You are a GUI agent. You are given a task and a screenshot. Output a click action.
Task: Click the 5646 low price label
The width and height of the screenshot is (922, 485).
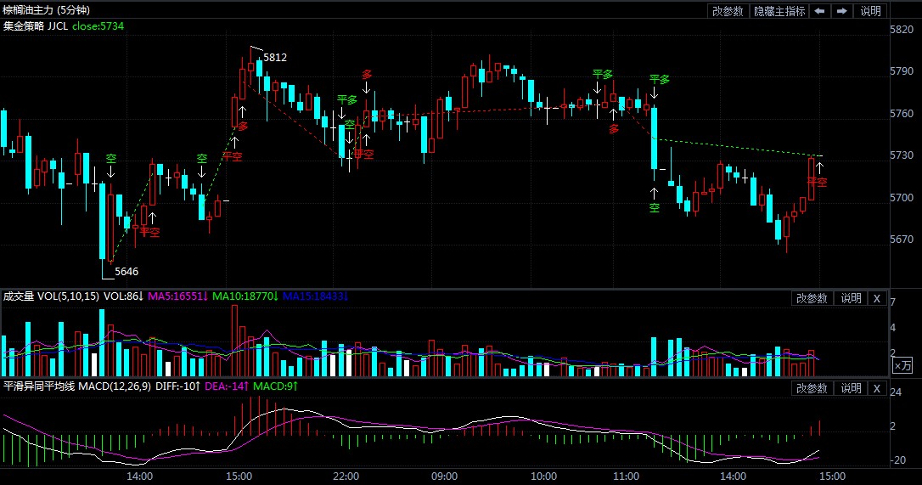126,271
